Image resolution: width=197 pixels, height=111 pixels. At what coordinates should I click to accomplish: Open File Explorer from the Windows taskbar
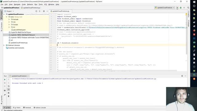tap(194, 10)
